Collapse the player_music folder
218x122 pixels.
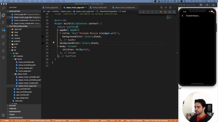tap(22, 74)
